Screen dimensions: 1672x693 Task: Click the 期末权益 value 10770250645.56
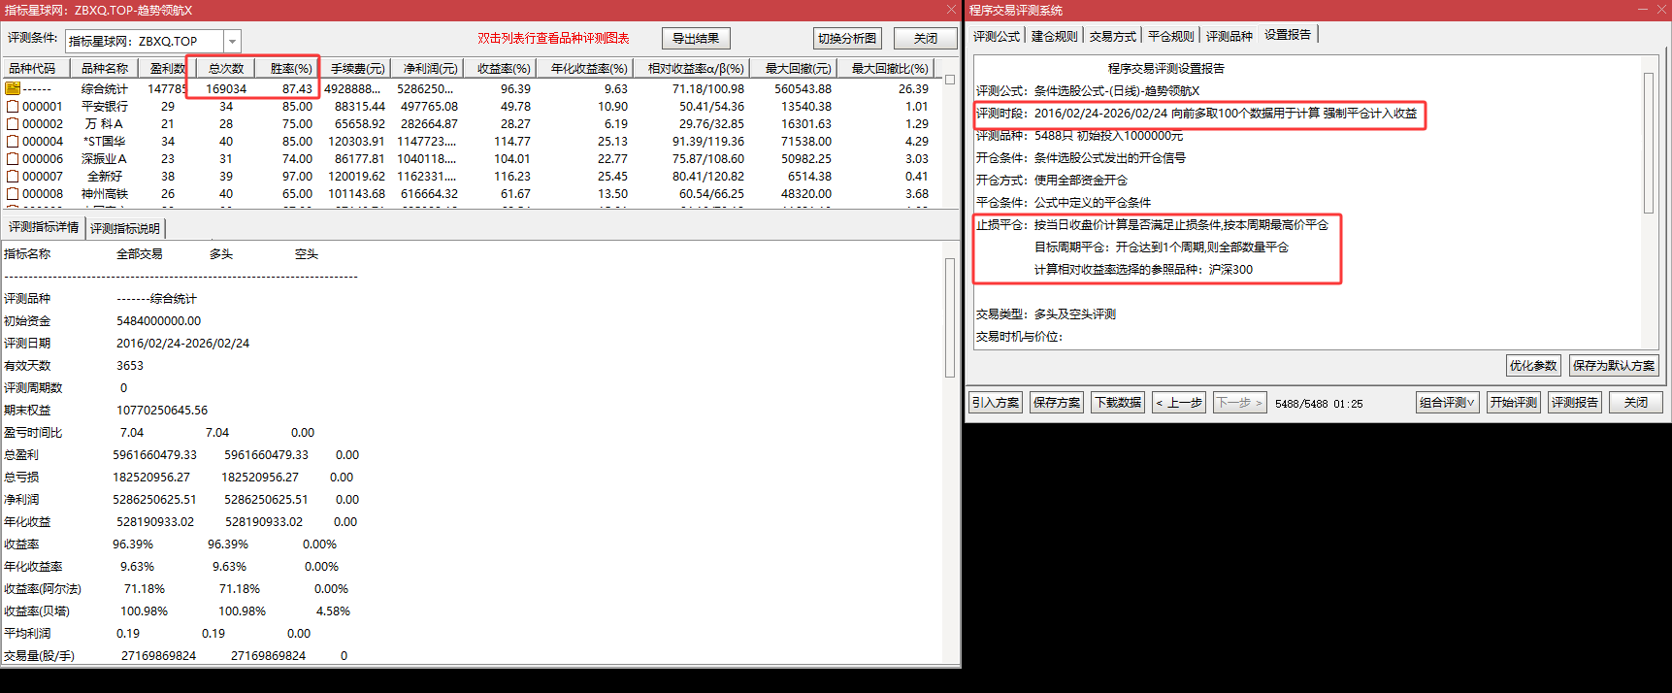tap(162, 411)
